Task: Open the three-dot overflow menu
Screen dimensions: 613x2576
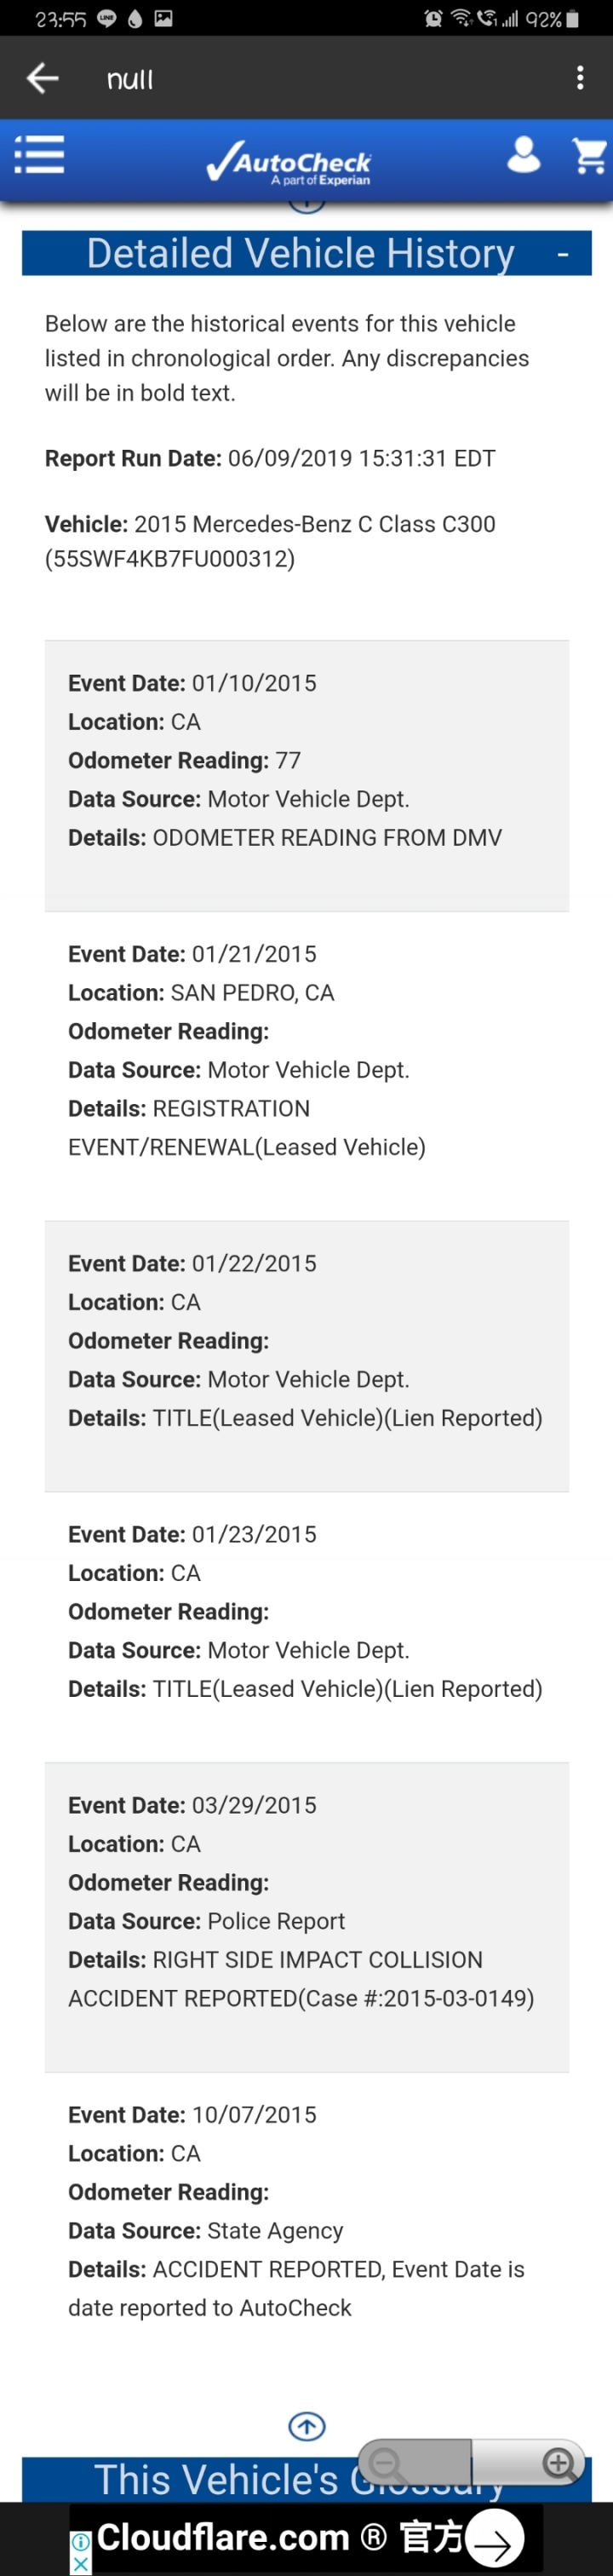Action: coord(580,78)
